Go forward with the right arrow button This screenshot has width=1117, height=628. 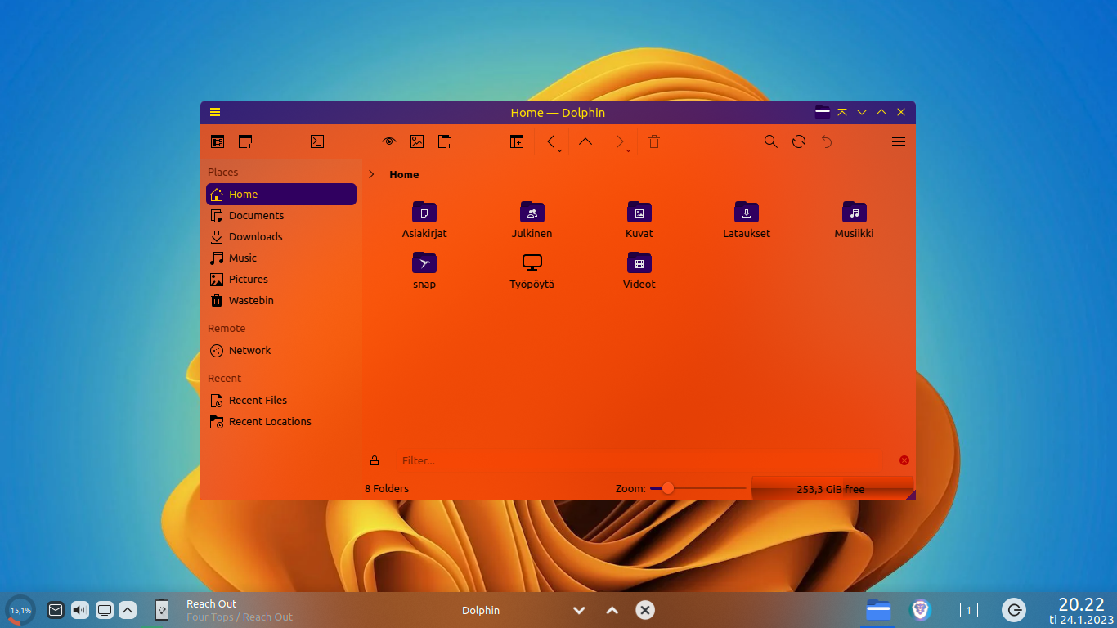(x=619, y=141)
